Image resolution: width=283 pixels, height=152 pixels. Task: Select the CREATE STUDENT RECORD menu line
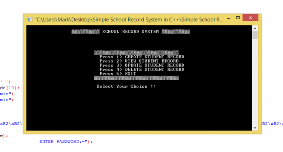(141, 57)
